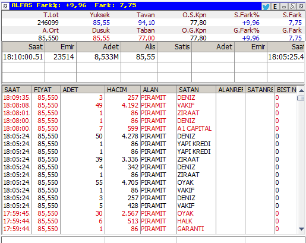The height and width of the screenshot is (243, 306).
Task: Click the SATAN column header
Action: [x=196, y=90]
